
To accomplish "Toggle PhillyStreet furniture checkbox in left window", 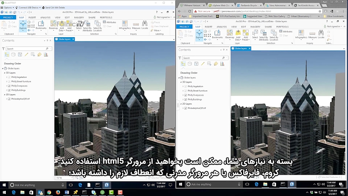I will click(9, 82).
